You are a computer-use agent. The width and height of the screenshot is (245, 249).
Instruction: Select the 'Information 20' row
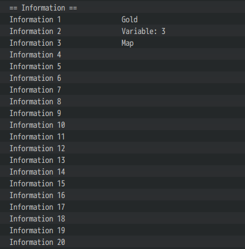(x=122, y=241)
